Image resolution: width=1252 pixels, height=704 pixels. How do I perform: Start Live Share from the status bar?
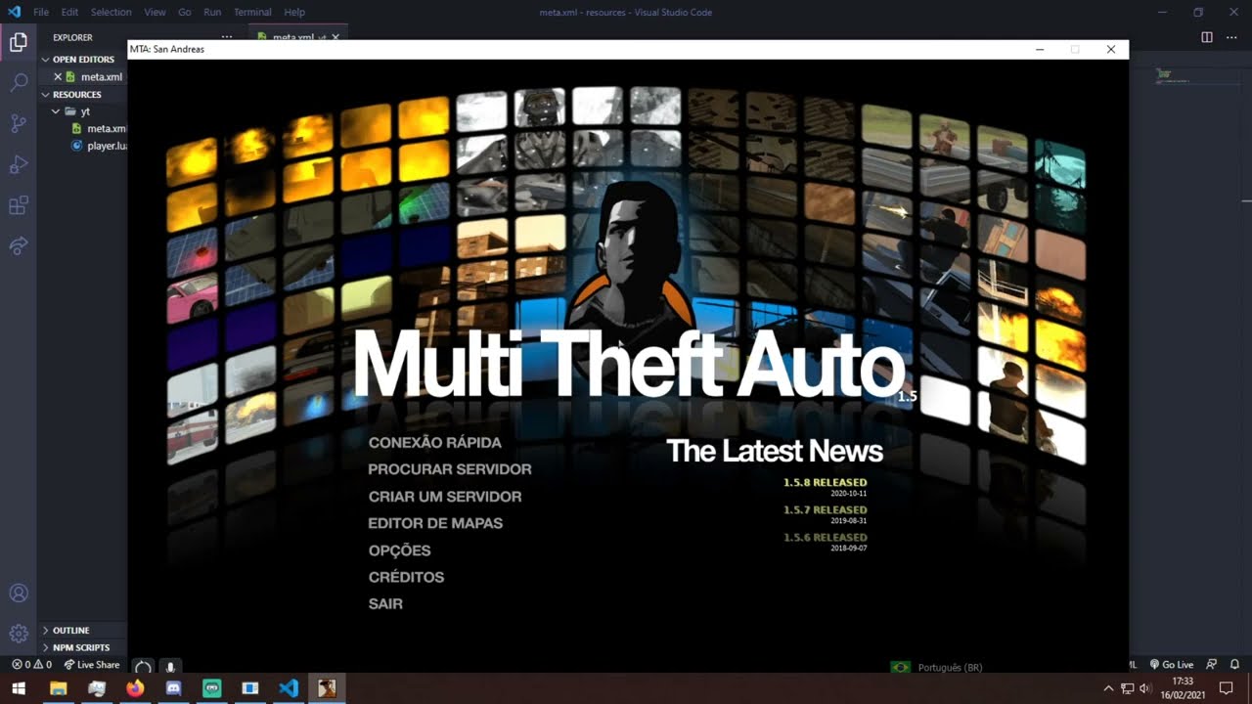92,665
